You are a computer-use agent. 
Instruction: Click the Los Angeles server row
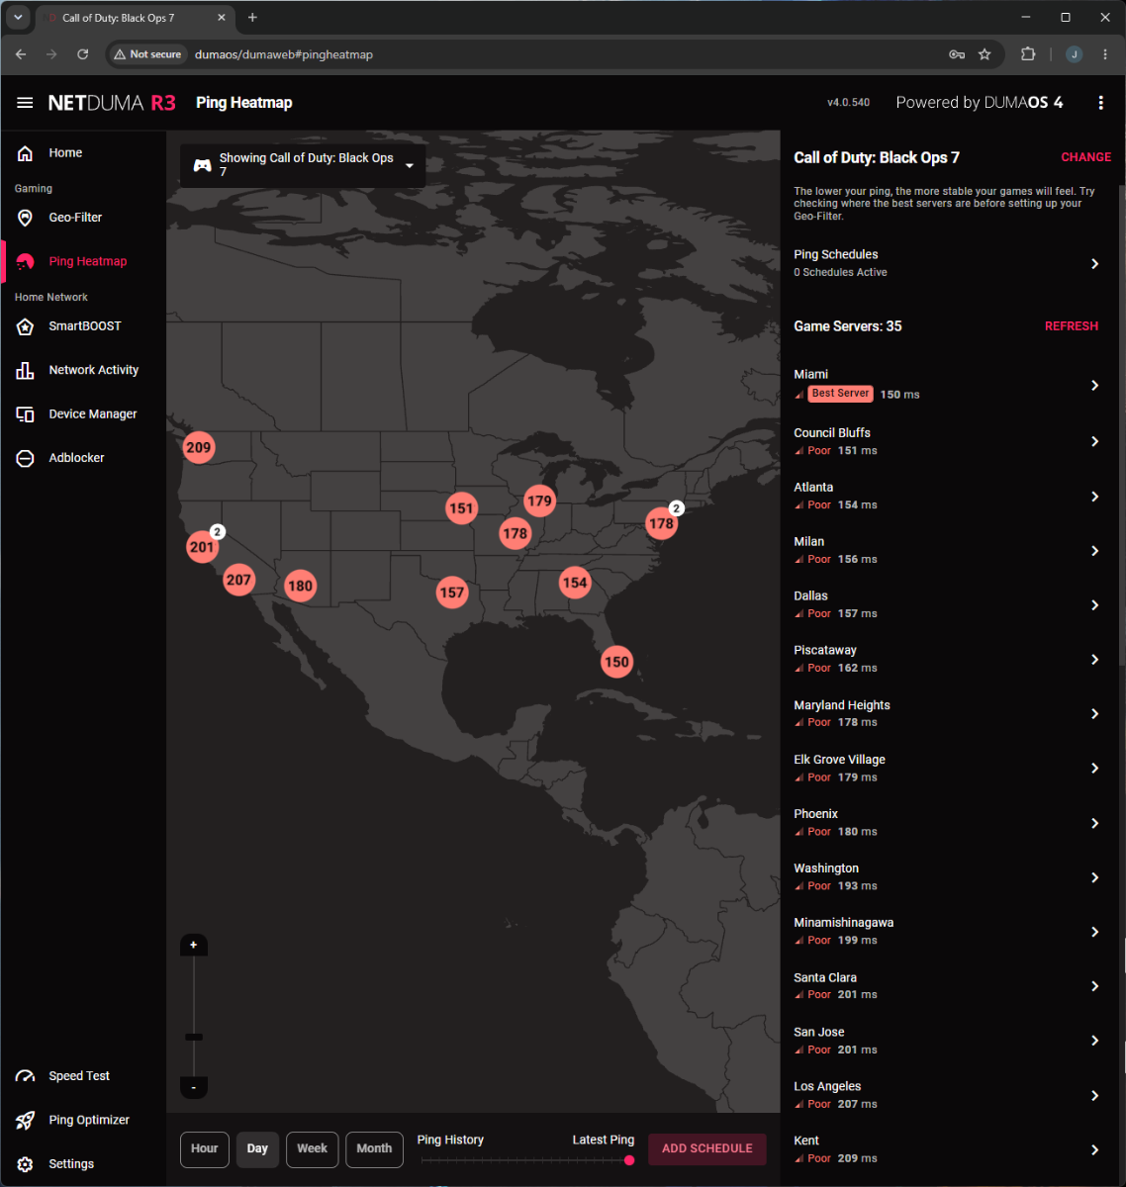coord(947,1095)
